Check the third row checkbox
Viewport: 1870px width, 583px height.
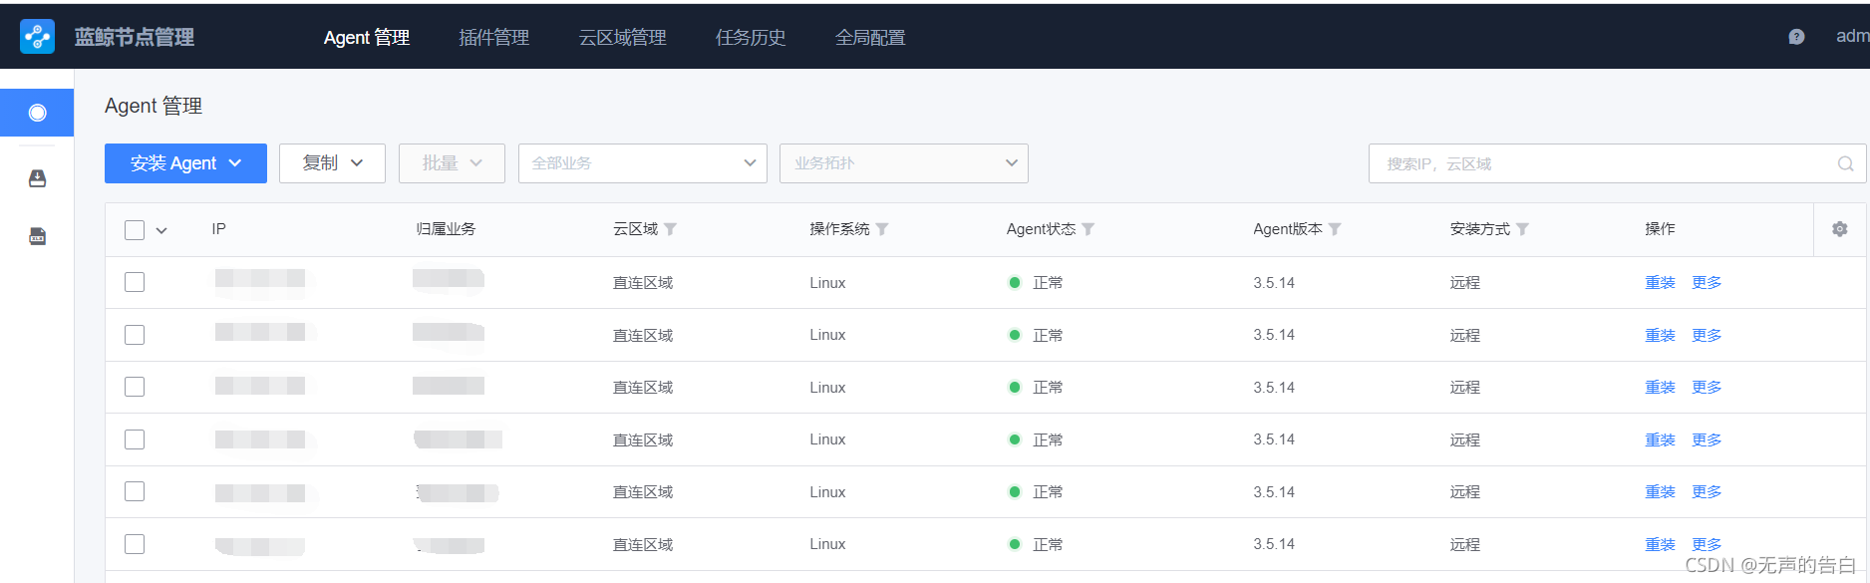click(x=135, y=387)
